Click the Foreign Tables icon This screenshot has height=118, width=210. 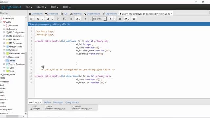(7, 47)
